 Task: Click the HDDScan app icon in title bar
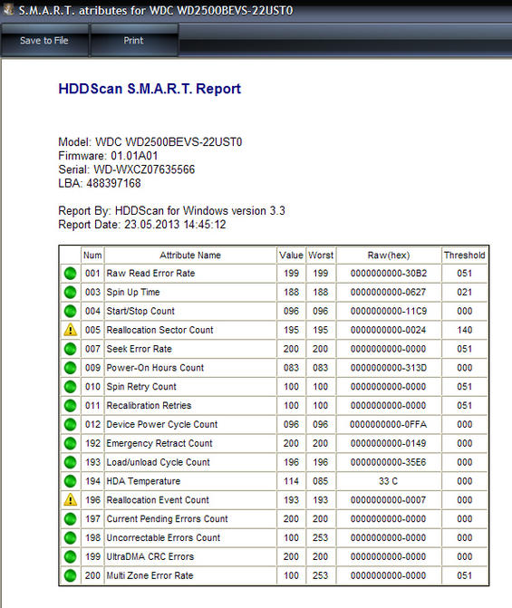(x=8, y=9)
